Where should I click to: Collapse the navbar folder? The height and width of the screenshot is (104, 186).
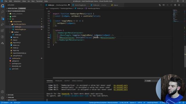(16, 32)
